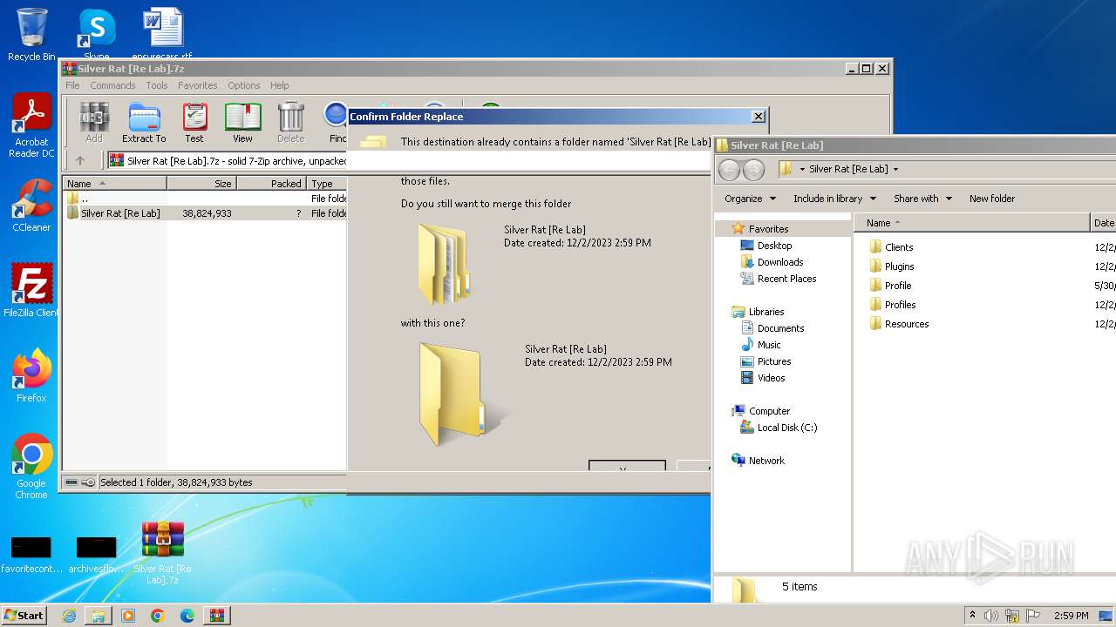
Task: Select Local Disk (C:) in navigation pane
Action: [x=787, y=428]
